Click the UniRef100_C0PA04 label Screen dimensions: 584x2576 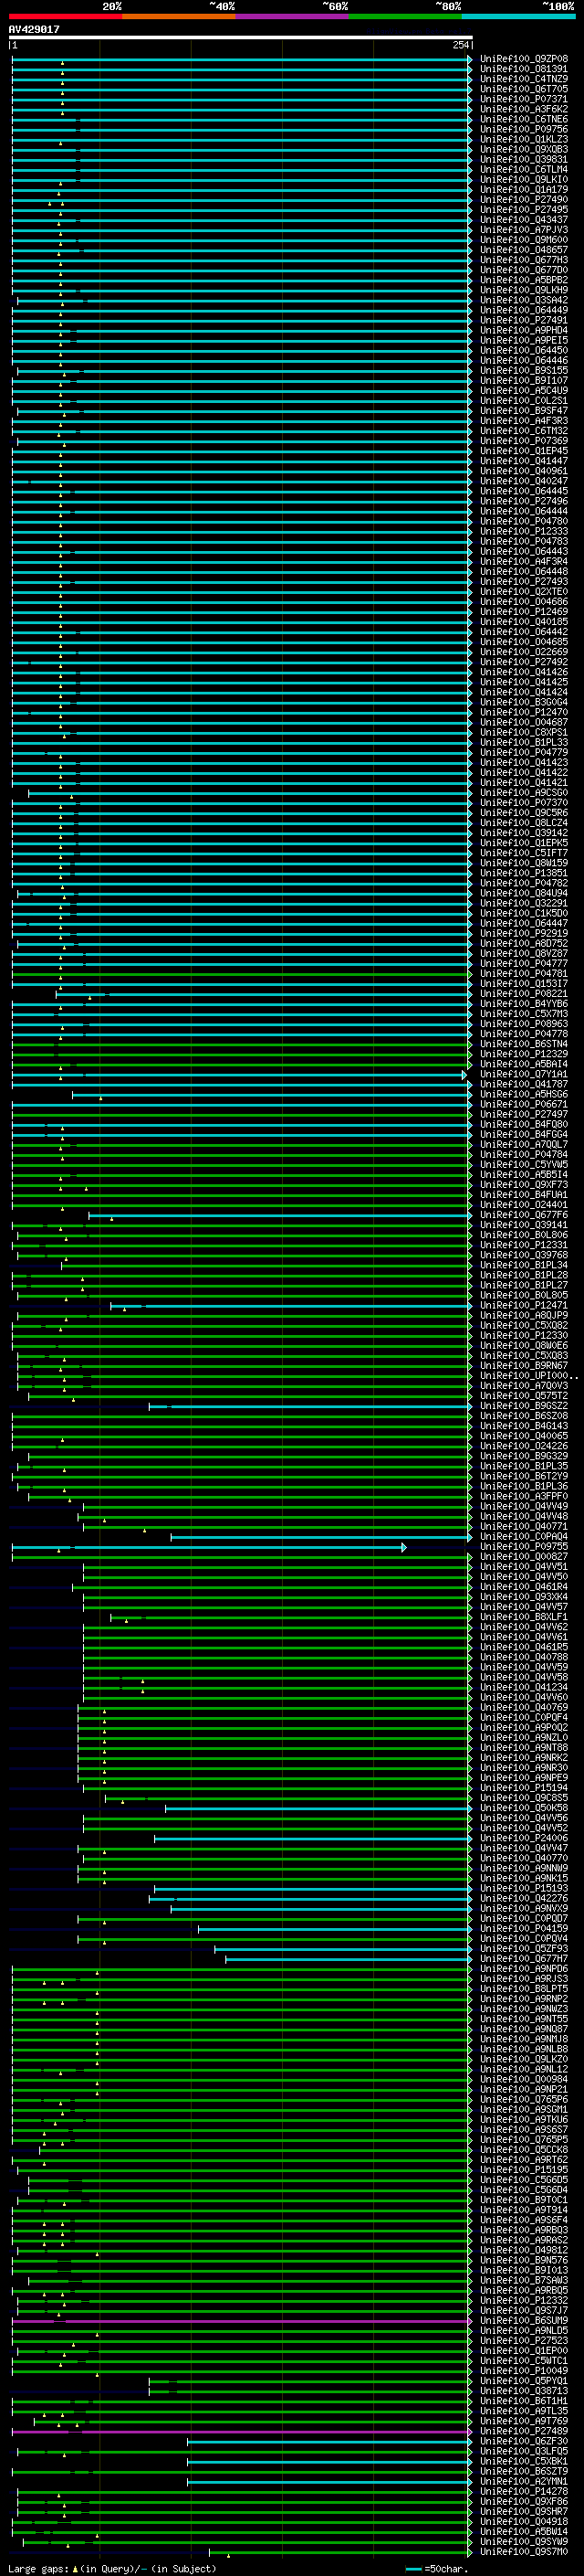click(523, 1537)
